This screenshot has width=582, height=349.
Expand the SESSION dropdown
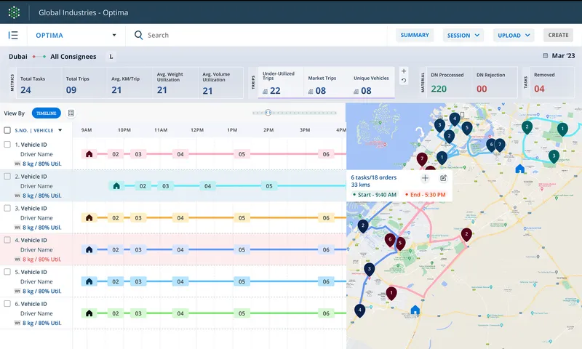[463, 35]
